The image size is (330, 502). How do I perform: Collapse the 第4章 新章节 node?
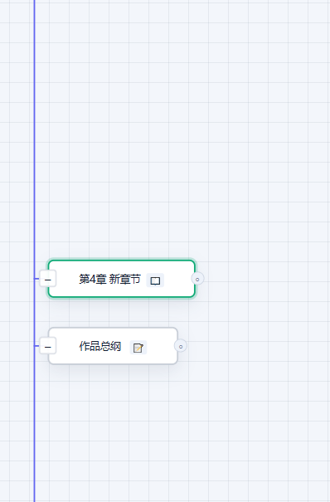pos(48,279)
